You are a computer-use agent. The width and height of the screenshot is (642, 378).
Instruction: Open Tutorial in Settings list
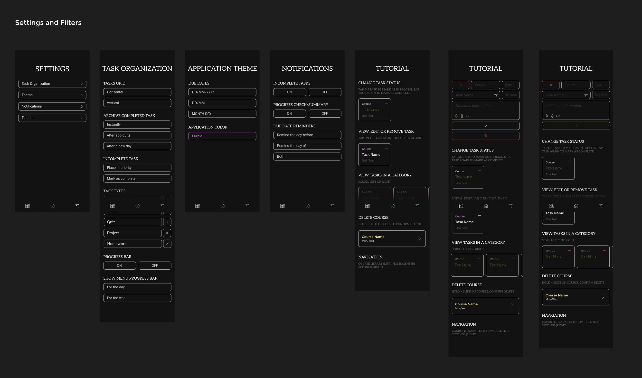pos(52,118)
